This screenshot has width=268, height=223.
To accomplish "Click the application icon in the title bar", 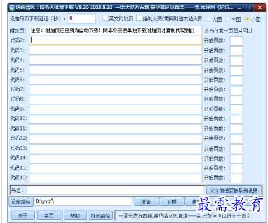I will (12, 8).
